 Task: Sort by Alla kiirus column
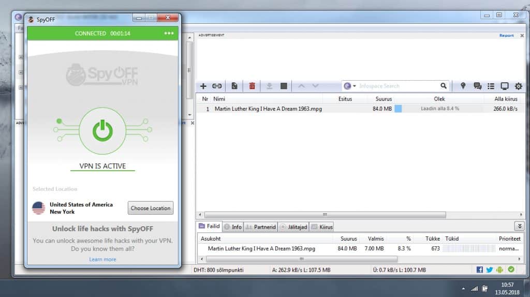(x=506, y=99)
